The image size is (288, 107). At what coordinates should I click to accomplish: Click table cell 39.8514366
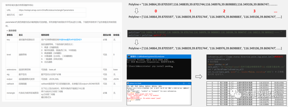[x=279, y=83]
